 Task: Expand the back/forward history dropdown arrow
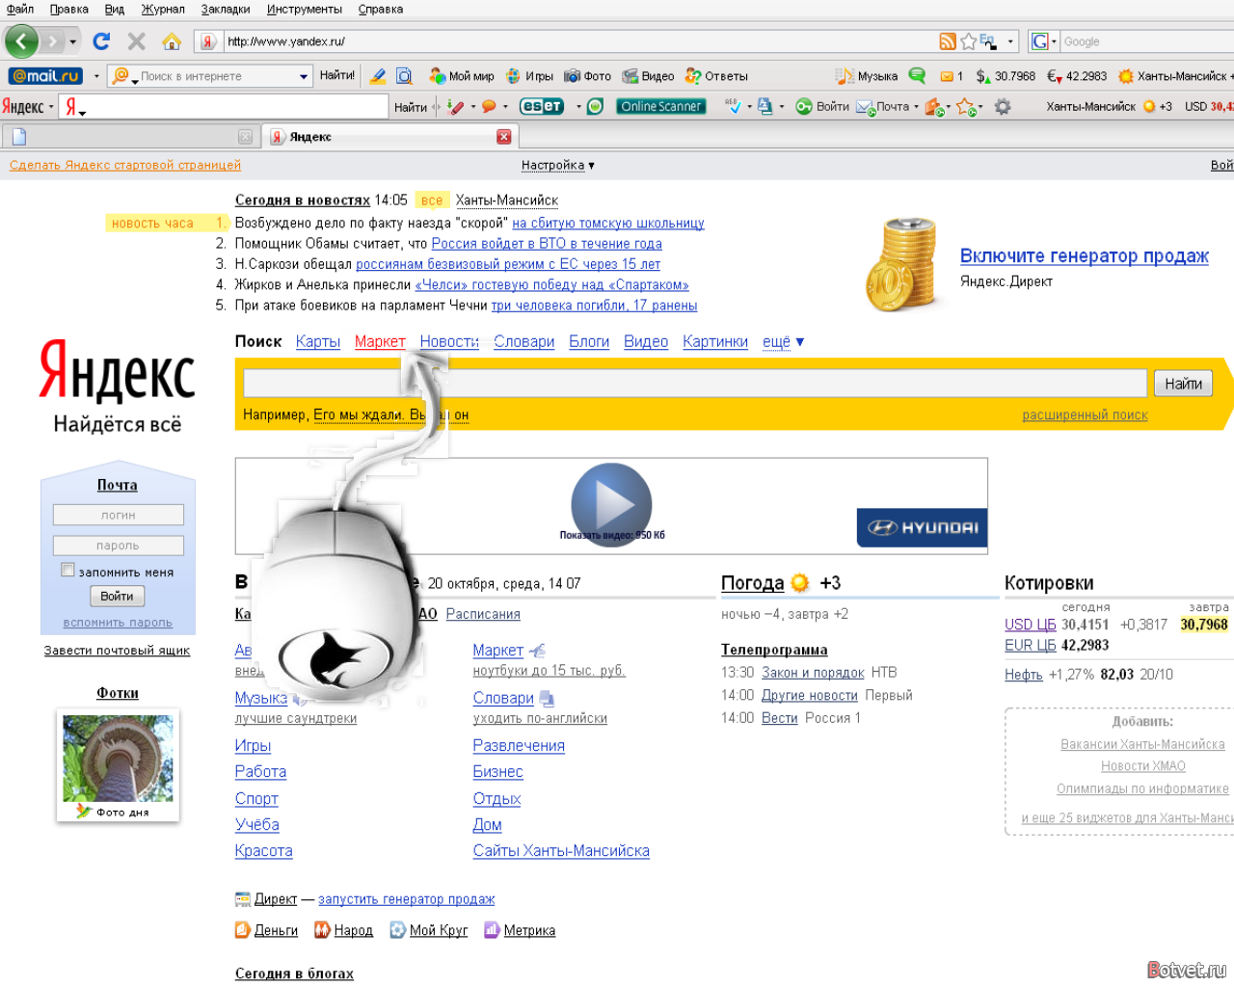[x=72, y=41]
